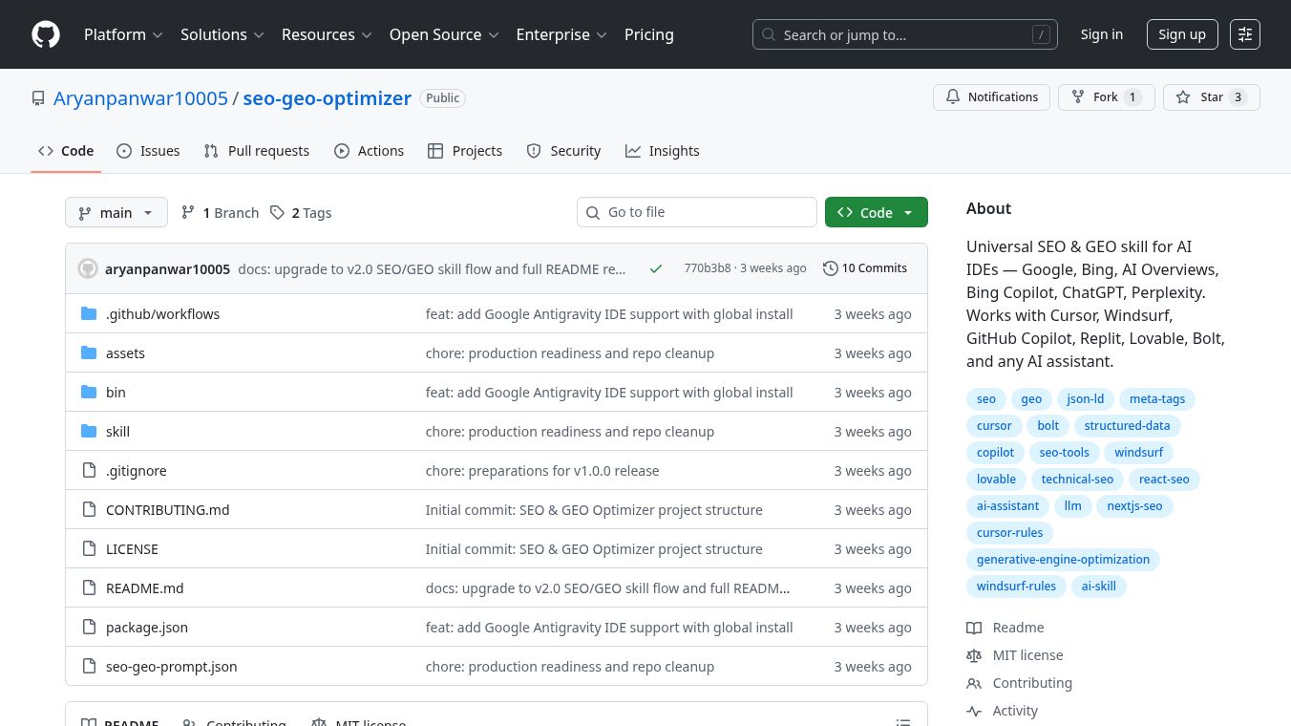
Task: Click the Go to file search field
Action: pos(697,212)
